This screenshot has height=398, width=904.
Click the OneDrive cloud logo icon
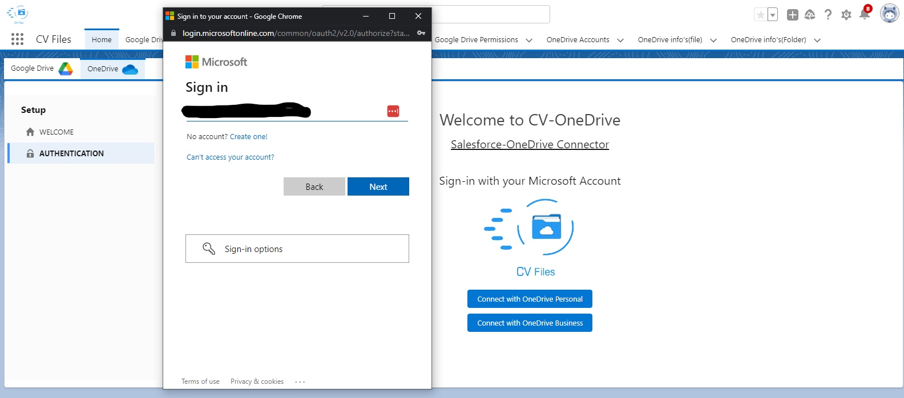click(x=130, y=70)
